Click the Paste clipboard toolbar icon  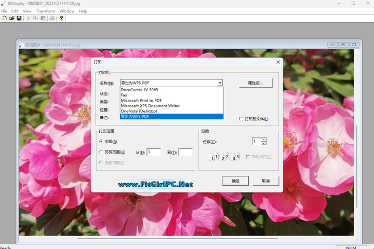click(x=43, y=18)
